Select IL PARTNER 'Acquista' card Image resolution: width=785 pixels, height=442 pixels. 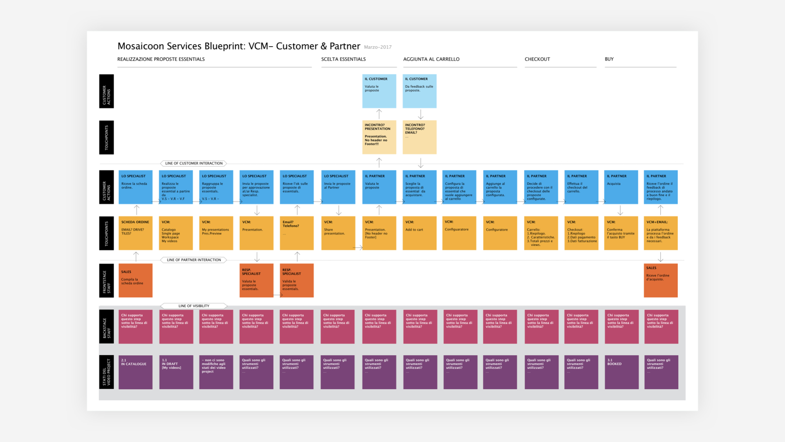point(621,187)
